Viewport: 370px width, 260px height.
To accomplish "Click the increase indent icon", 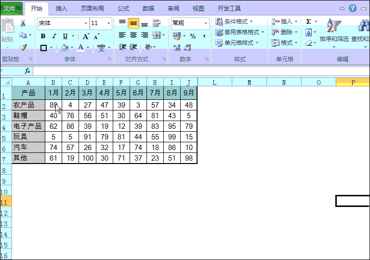I will (133, 47).
